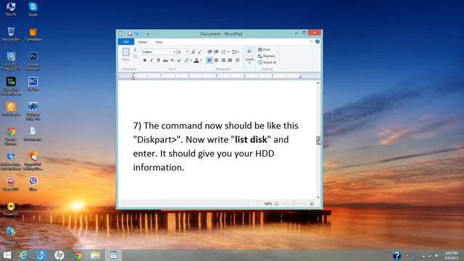Click the PowerISO desktop icon
The height and width of the screenshot is (261, 464).
(11, 209)
